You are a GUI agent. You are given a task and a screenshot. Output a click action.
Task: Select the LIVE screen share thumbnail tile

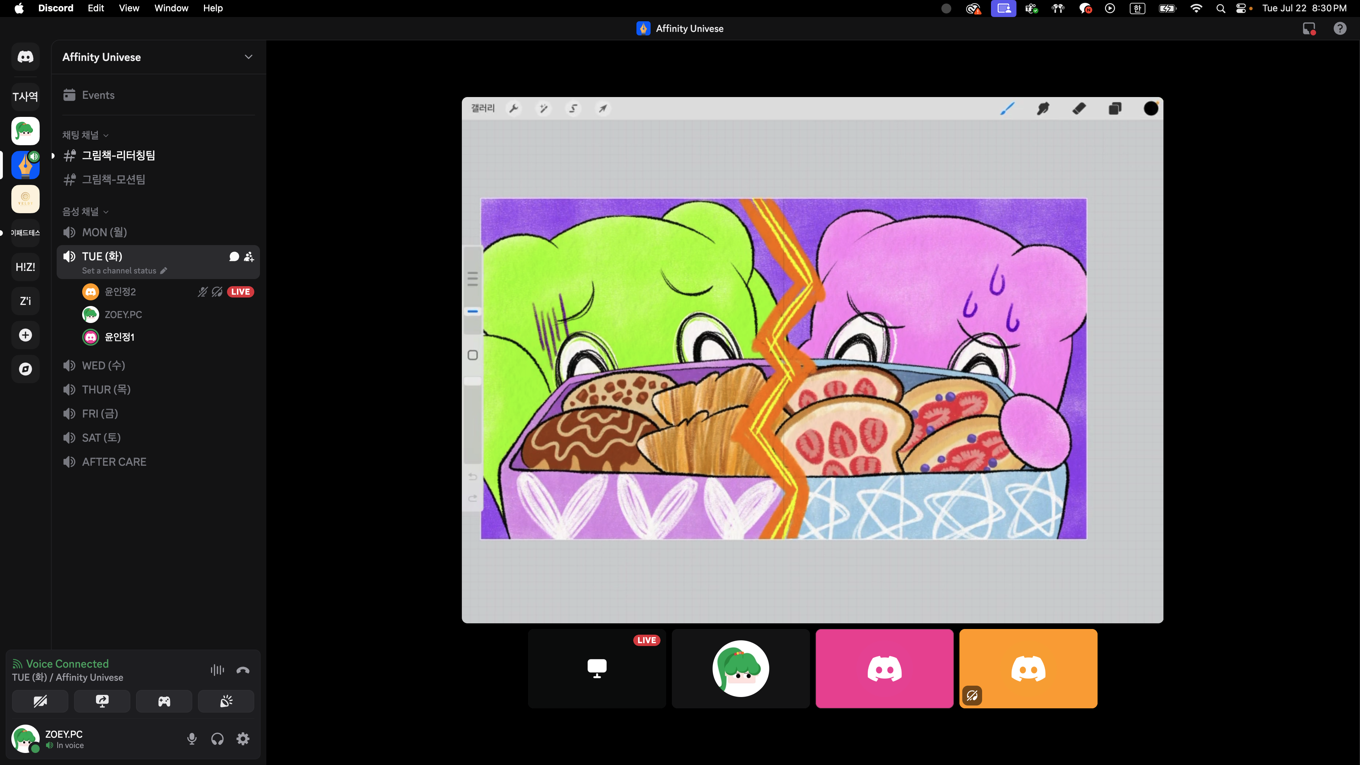tap(596, 668)
